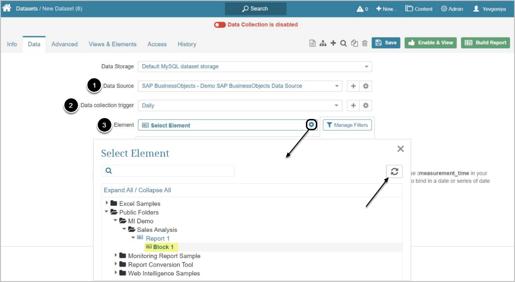Open the New menu
The width and height of the screenshot is (515, 282).
(x=386, y=9)
